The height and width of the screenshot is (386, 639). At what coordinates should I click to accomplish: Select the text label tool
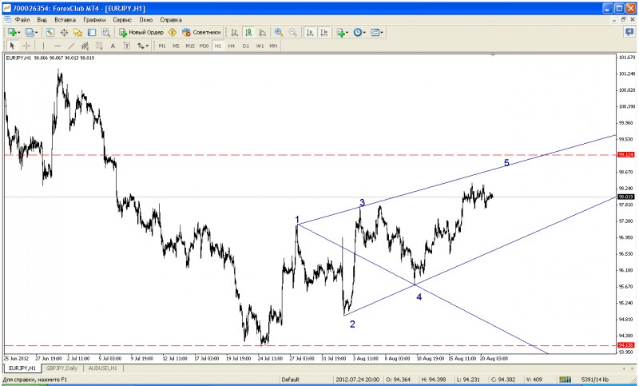[113, 46]
